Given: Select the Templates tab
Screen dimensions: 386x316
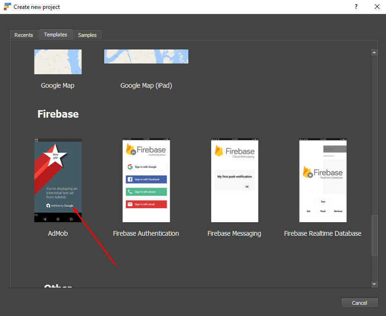Looking at the screenshot, I should [56, 35].
